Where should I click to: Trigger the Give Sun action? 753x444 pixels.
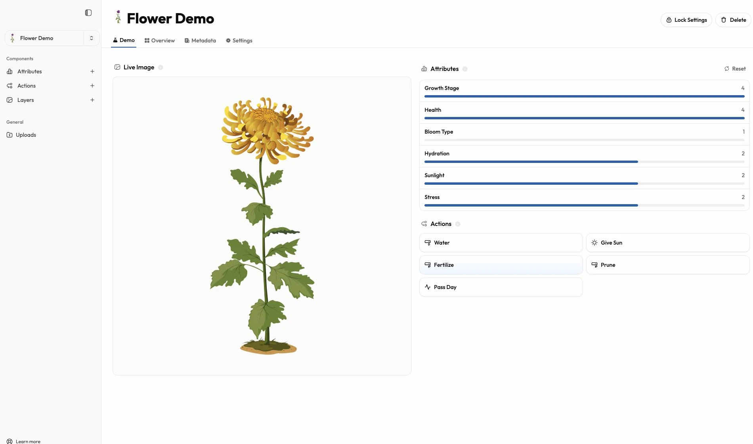(668, 243)
